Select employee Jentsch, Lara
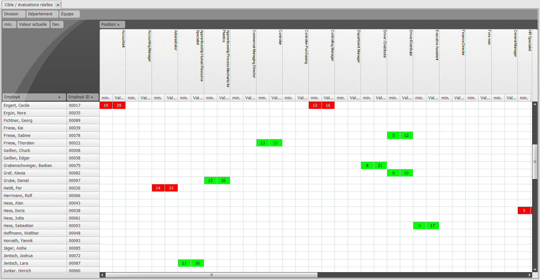 pos(34,263)
